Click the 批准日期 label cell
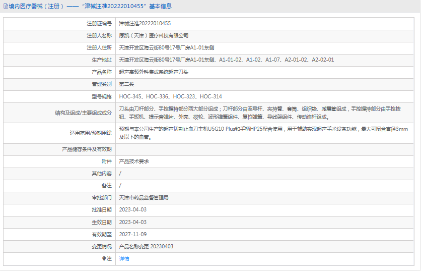The width and height of the screenshot is (421, 271). point(59,210)
